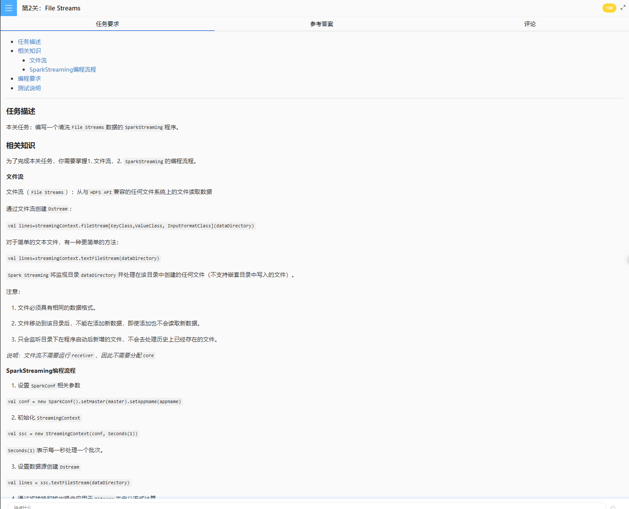Viewport: 629px width, 509px height.
Task: Select the 评论 tab
Action: 530,24
